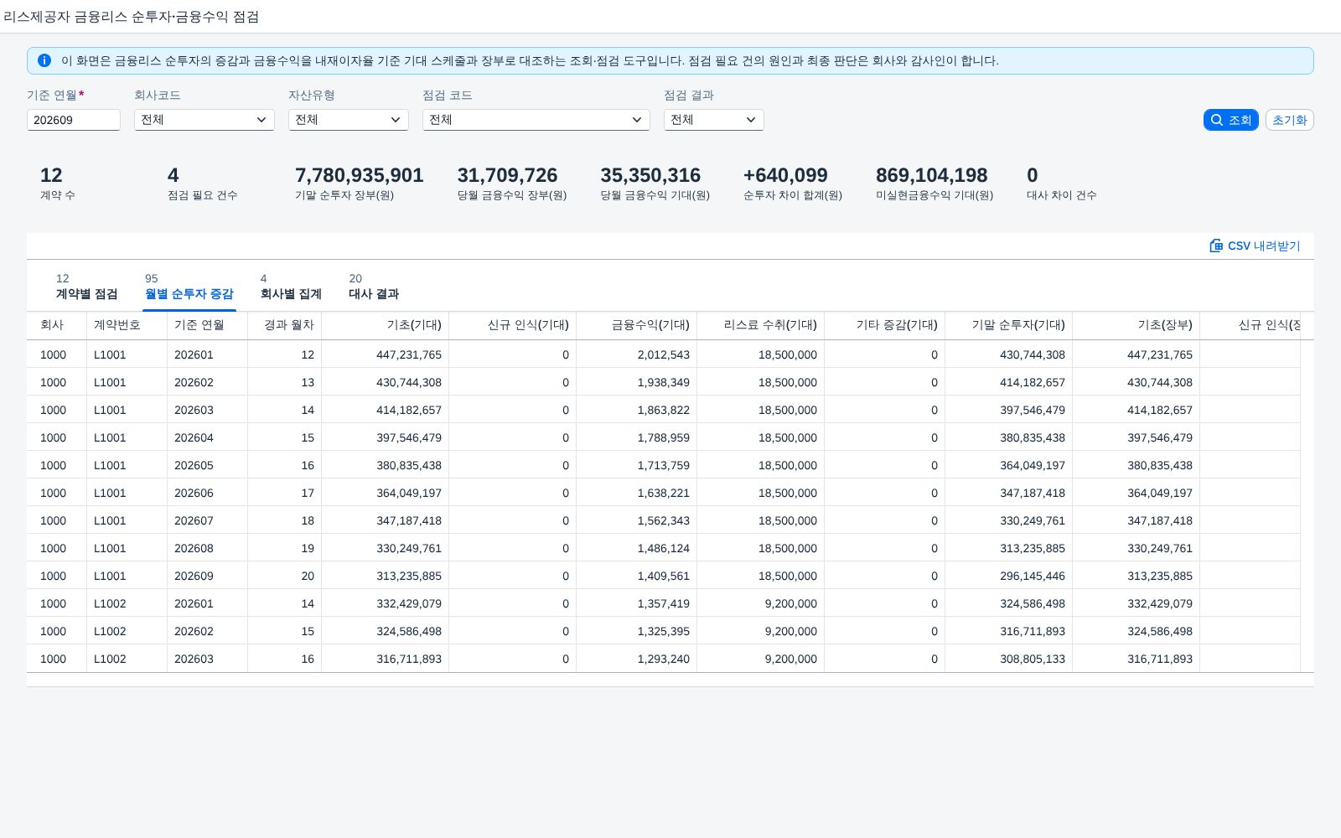
Task: Click the CSV 내려받기 link text
Action: [x=1264, y=246]
